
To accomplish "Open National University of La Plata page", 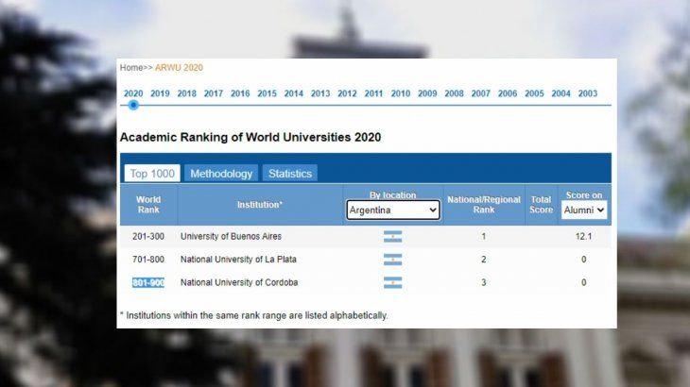I will (x=241, y=260).
